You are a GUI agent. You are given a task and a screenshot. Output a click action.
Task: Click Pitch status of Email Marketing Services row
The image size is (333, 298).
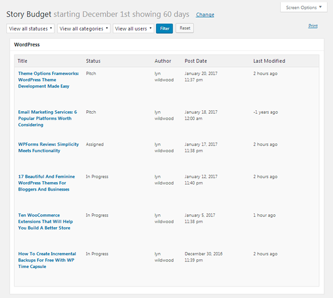[x=91, y=112]
